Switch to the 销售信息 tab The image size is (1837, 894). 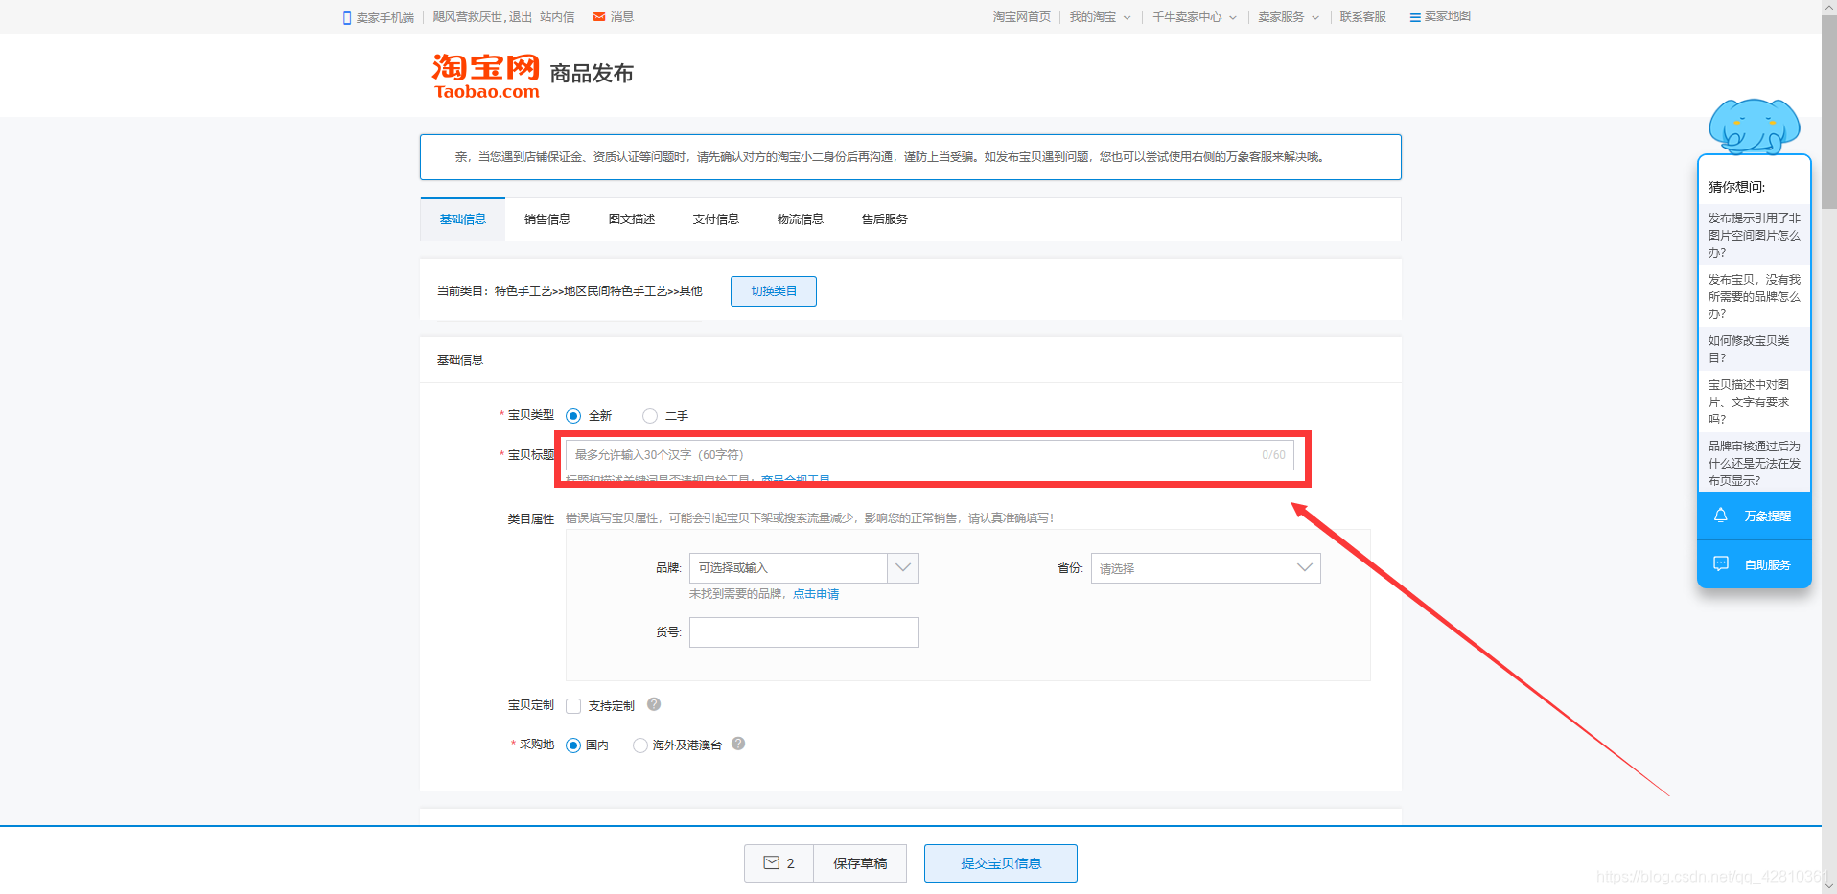(x=547, y=219)
